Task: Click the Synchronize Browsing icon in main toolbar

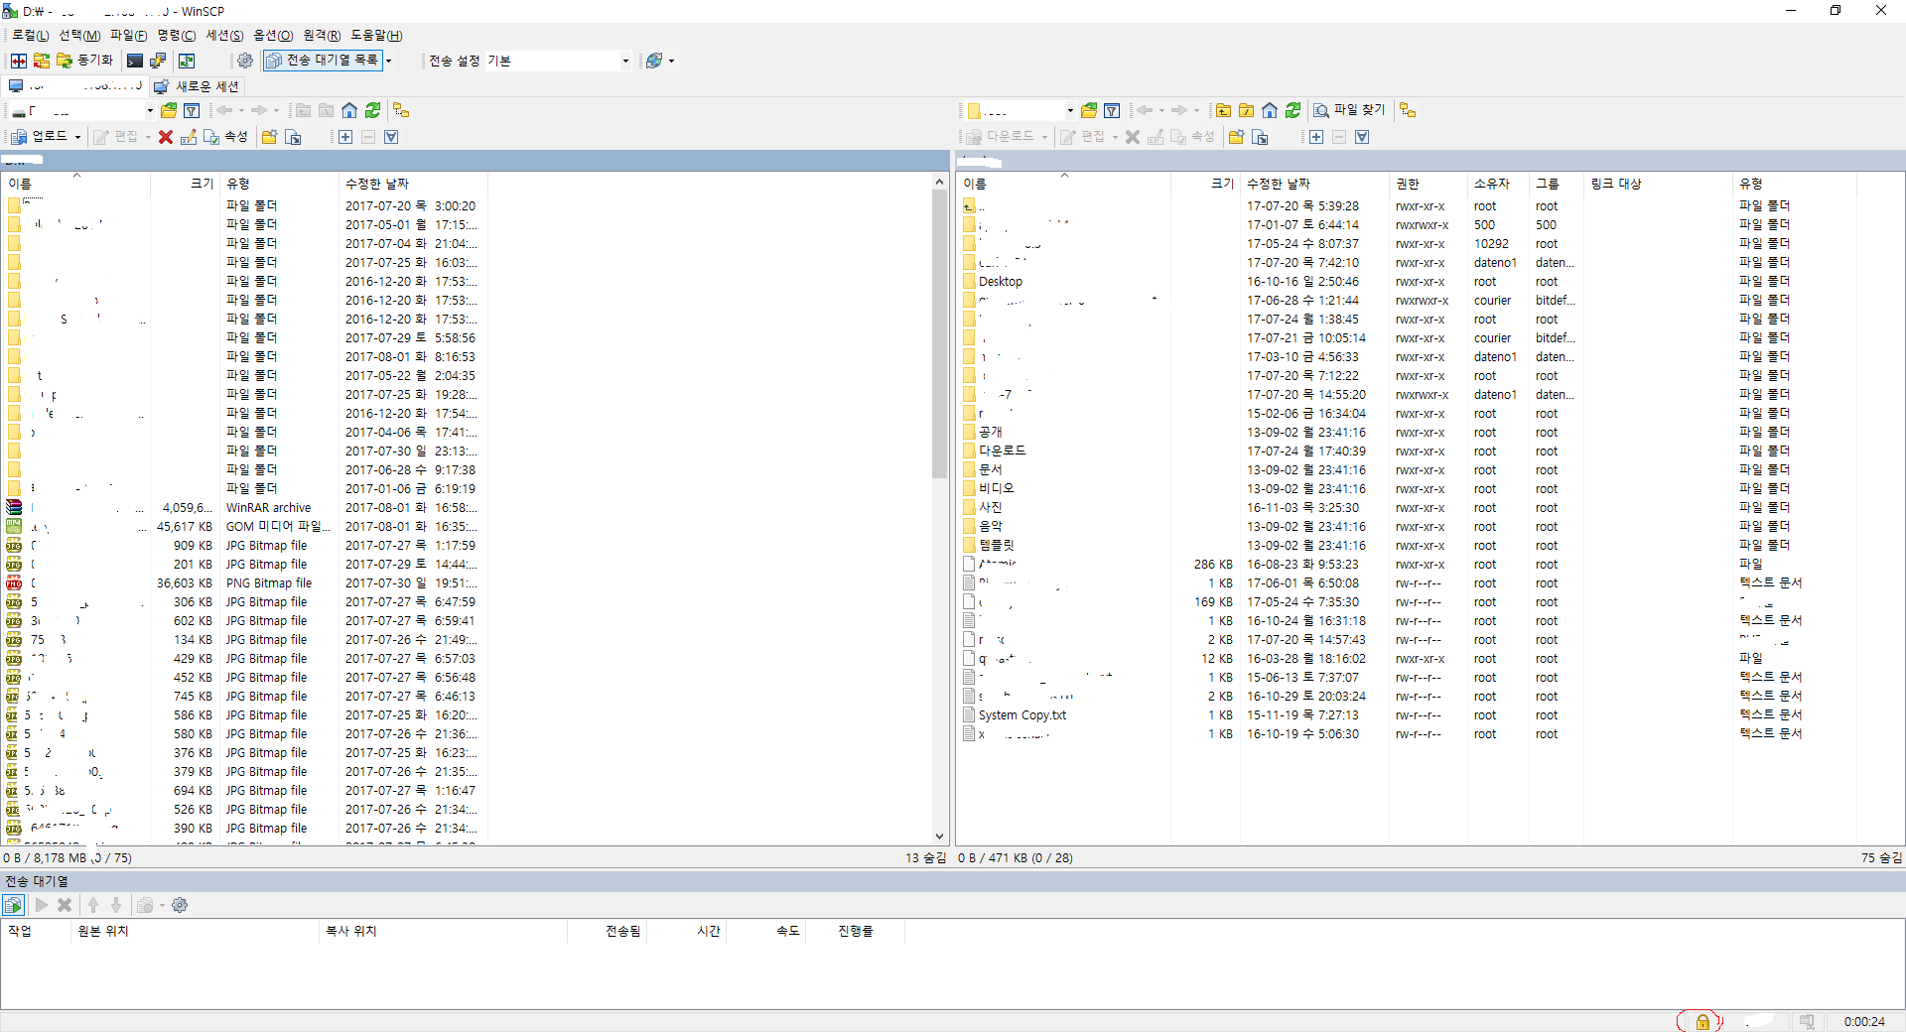Action: point(42,61)
